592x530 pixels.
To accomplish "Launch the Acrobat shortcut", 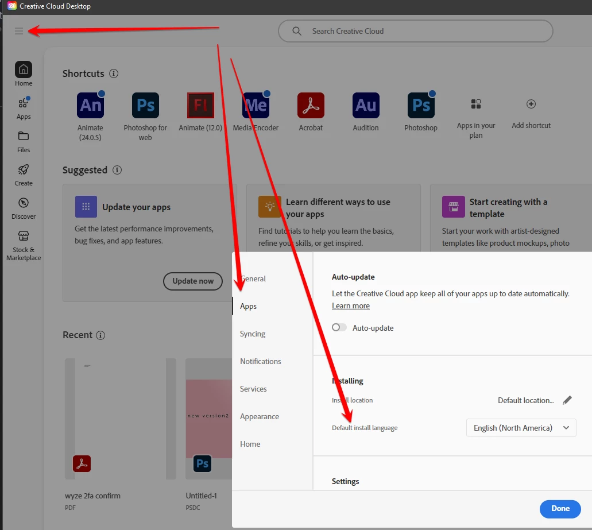I will pyautogui.click(x=311, y=105).
